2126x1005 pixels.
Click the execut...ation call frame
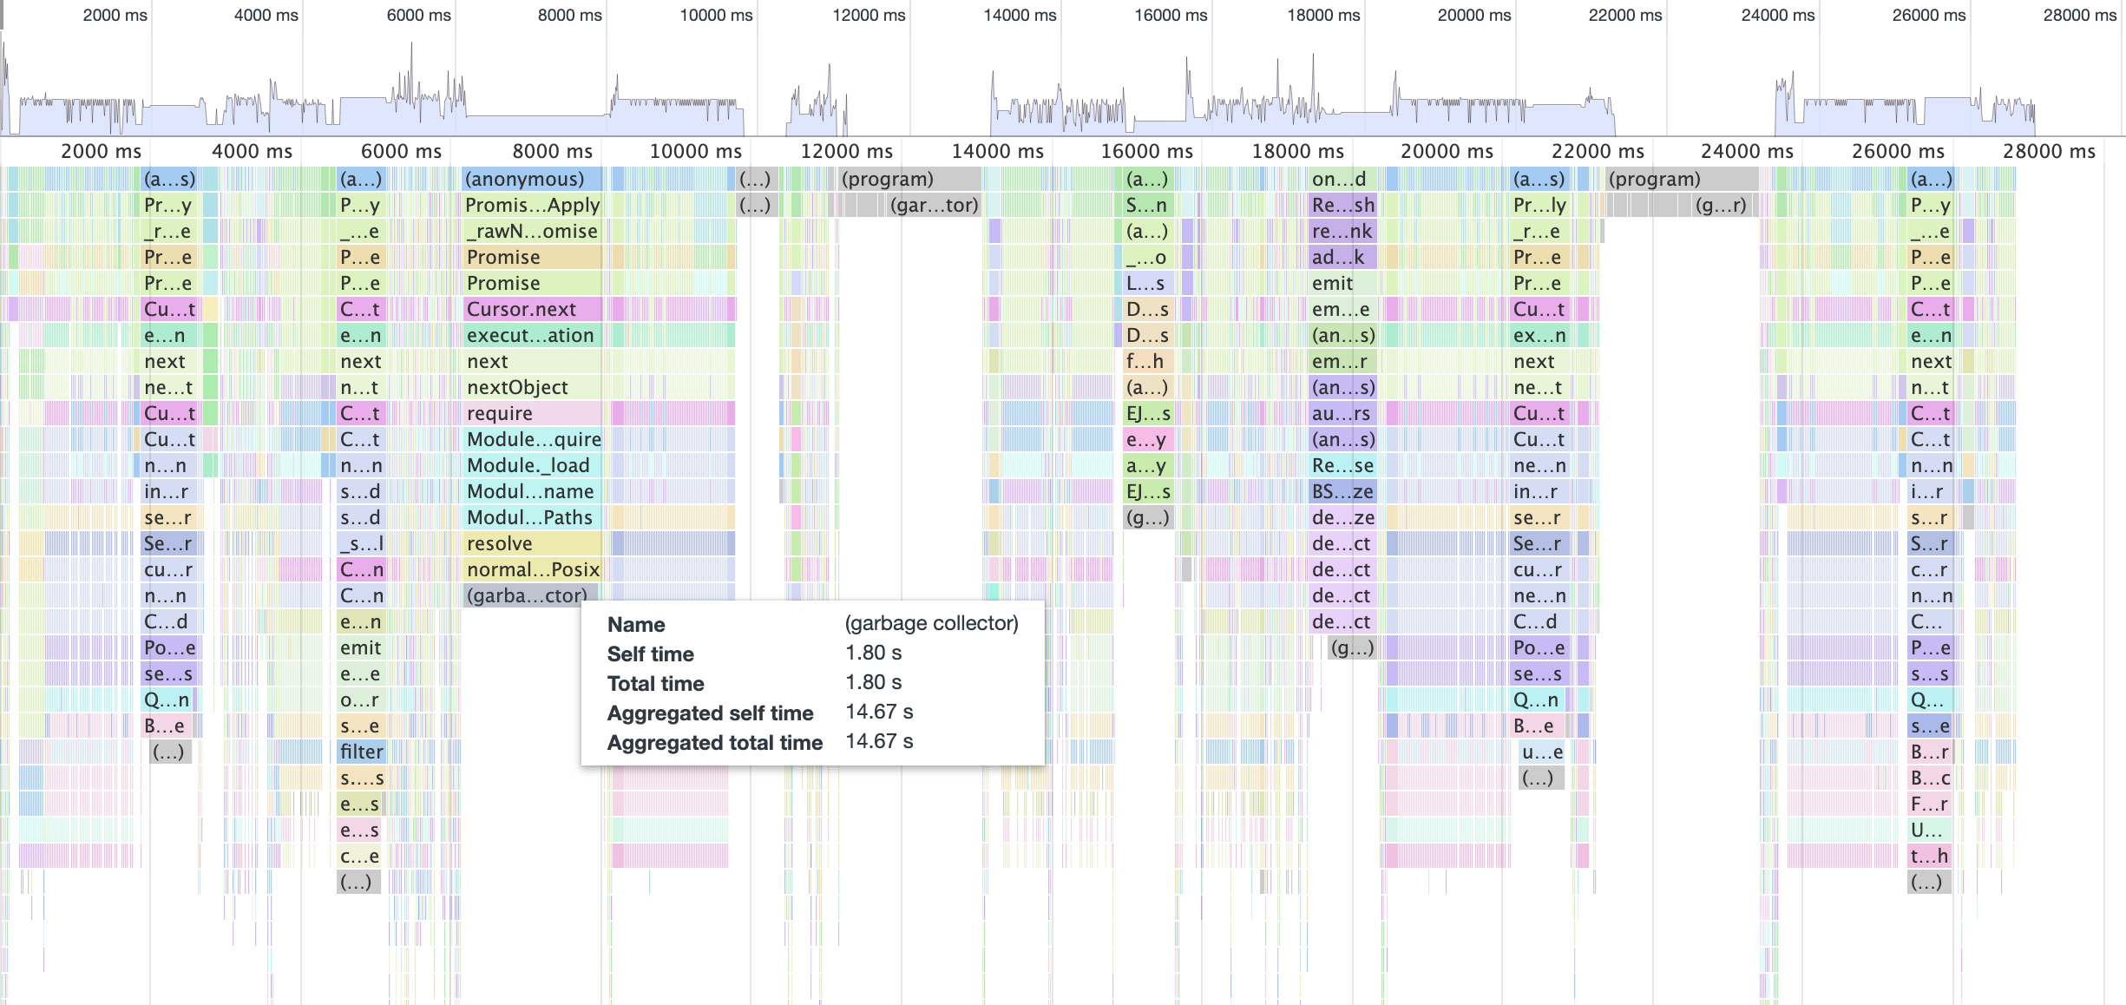pos(532,336)
